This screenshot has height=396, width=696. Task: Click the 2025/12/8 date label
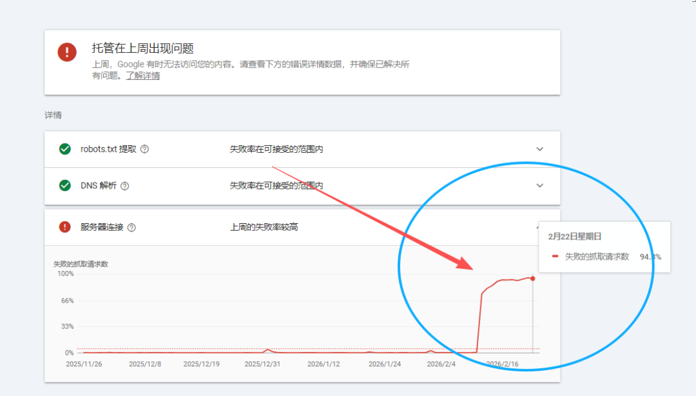145,364
